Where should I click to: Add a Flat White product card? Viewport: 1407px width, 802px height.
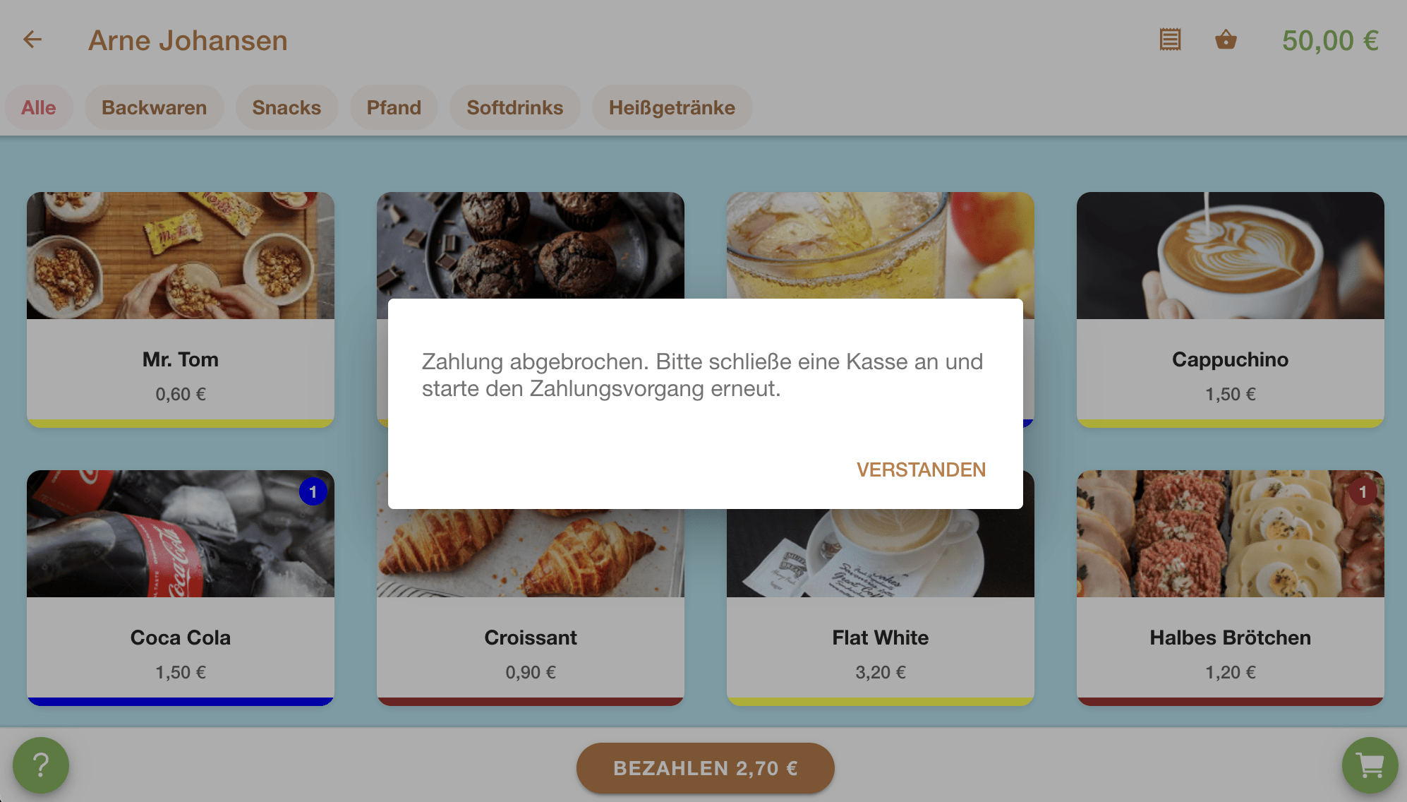pos(880,607)
